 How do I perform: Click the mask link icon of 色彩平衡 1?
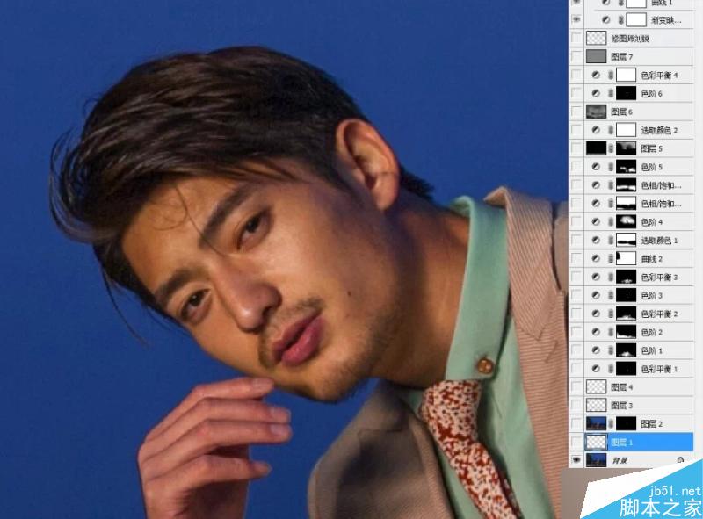[611, 369]
